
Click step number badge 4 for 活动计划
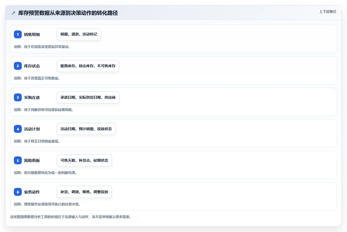[x=18, y=129]
